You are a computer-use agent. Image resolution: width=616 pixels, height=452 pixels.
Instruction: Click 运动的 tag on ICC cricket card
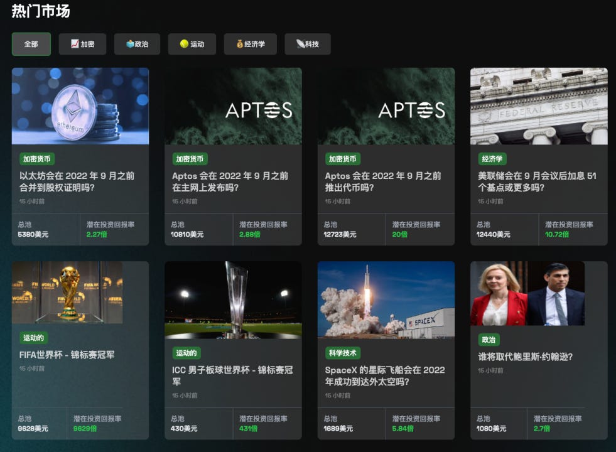(x=186, y=353)
